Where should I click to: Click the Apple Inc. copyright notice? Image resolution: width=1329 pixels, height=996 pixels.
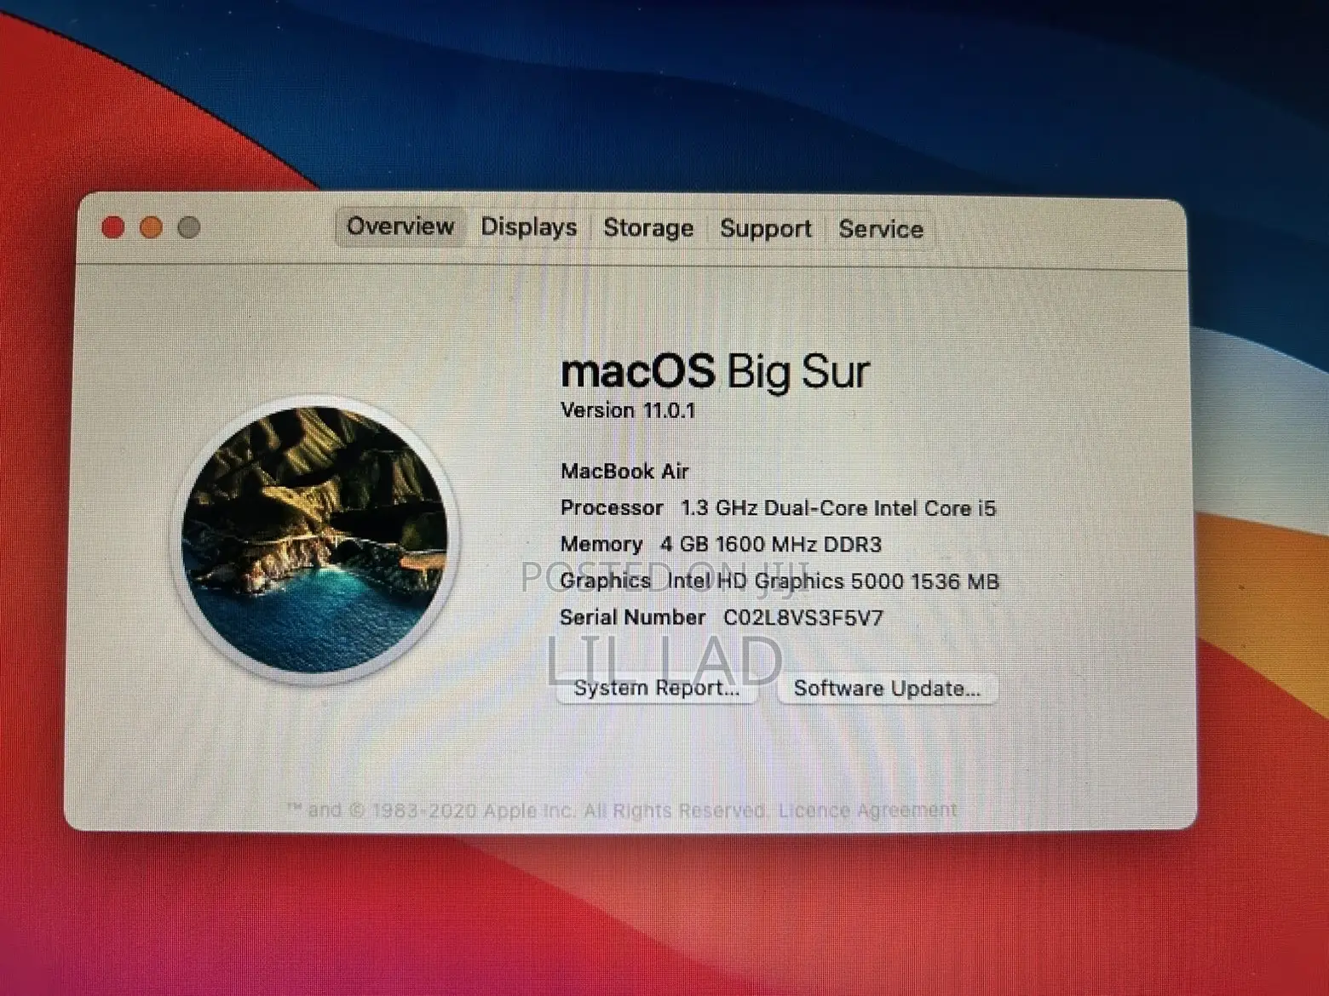(x=529, y=810)
